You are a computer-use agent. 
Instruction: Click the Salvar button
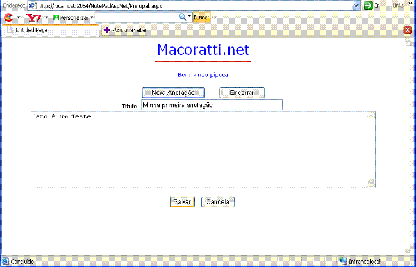182,202
